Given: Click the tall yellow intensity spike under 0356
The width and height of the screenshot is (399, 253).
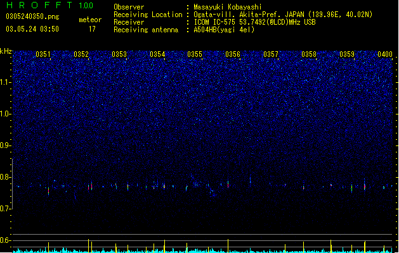Looking at the screenshot, I should pos(228,245).
